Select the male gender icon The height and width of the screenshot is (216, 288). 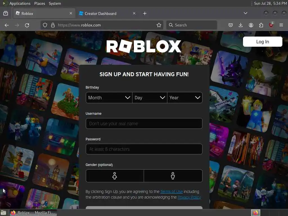pyautogui.click(x=173, y=176)
